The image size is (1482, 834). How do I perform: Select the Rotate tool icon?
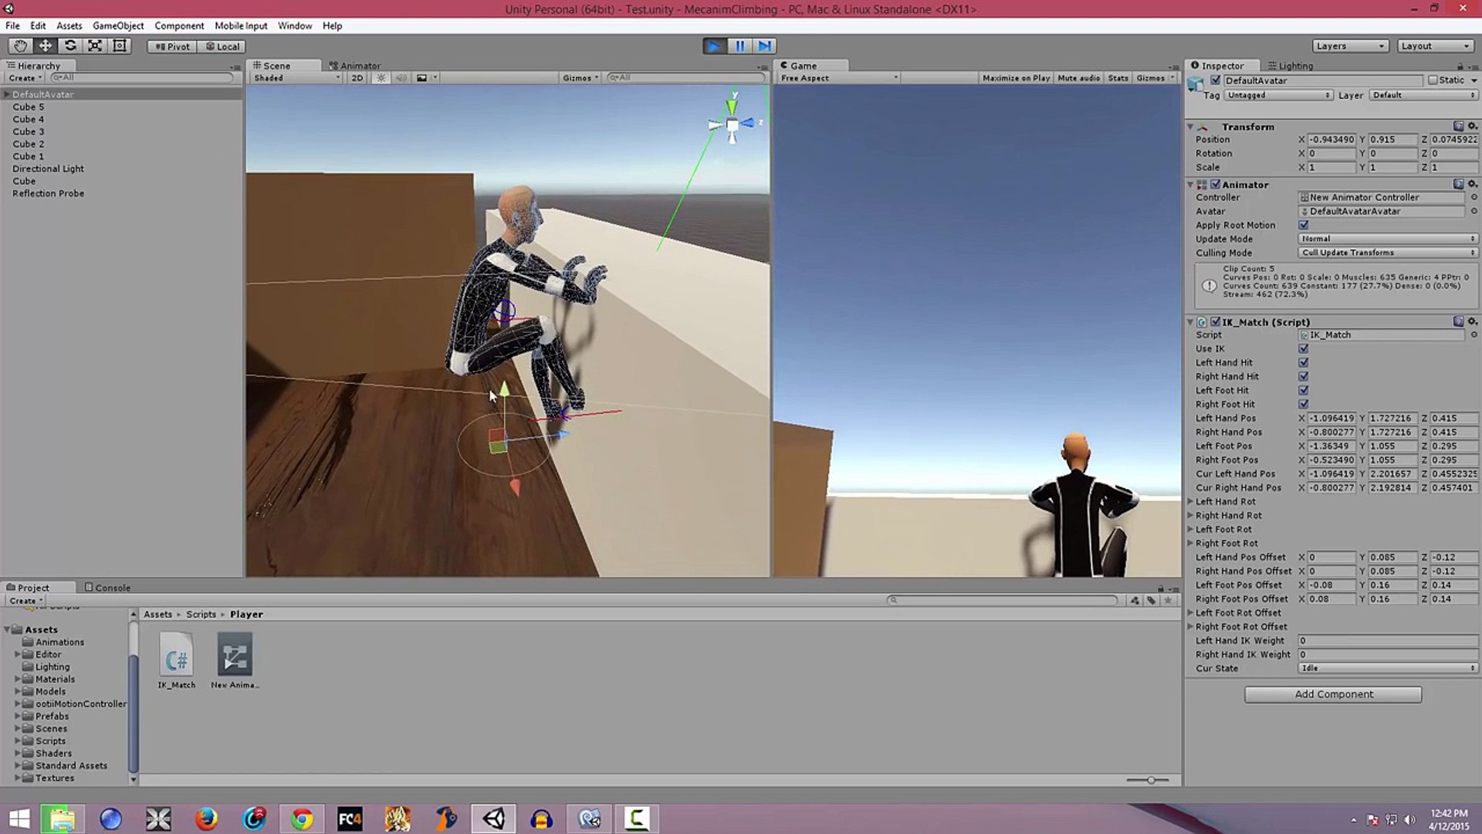tap(70, 46)
